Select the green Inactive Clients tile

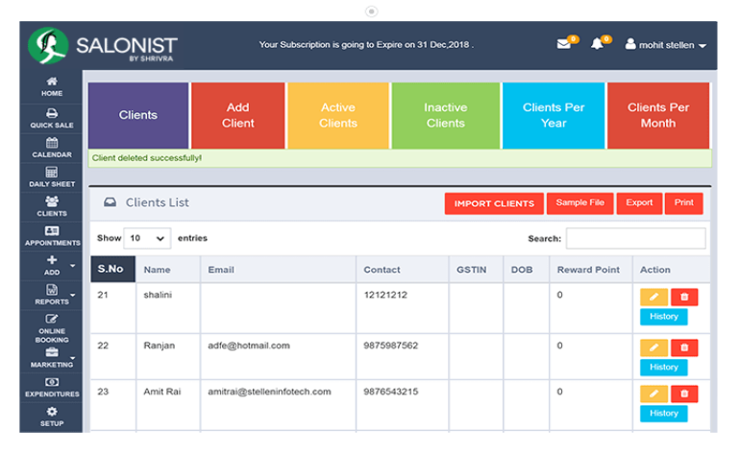click(x=446, y=115)
